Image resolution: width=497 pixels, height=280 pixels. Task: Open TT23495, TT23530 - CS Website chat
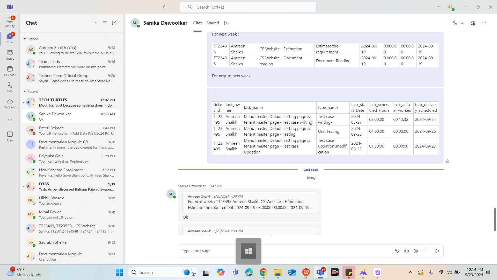coord(70,228)
